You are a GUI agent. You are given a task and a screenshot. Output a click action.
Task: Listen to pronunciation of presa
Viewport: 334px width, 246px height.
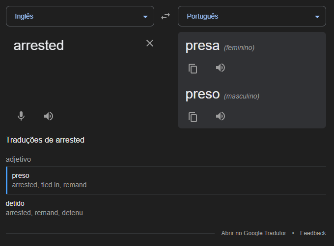(221, 68)
